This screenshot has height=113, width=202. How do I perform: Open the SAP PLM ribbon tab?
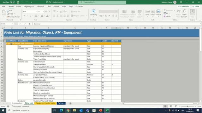[79, 6]
